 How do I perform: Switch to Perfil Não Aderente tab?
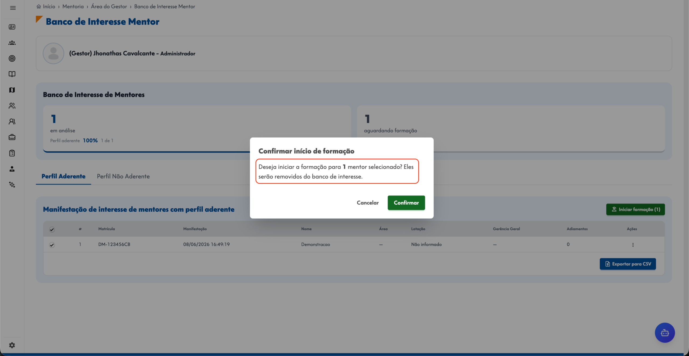pyautogui.click(x=123, y=176)
